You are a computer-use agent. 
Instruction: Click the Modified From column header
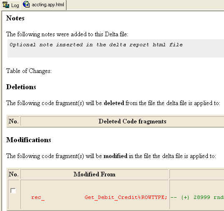(95, 174)
